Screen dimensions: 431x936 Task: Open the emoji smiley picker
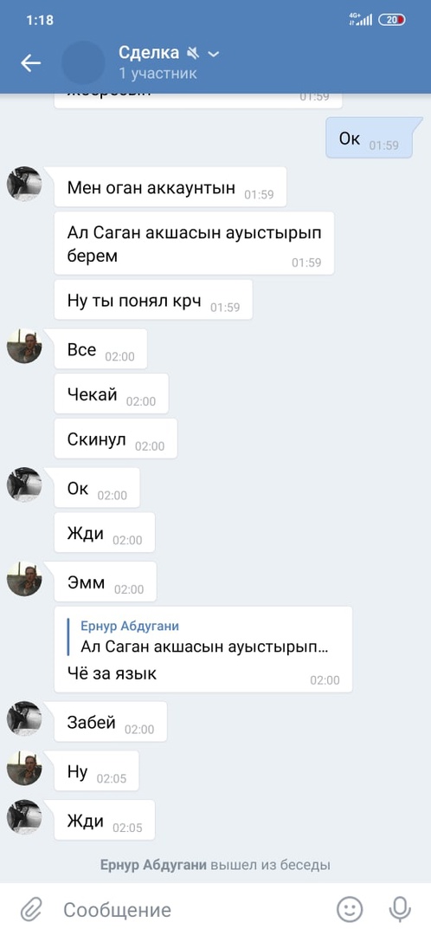tap(350, 909)
